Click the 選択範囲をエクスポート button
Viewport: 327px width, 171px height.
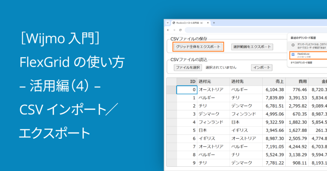[x=252, y=47]
